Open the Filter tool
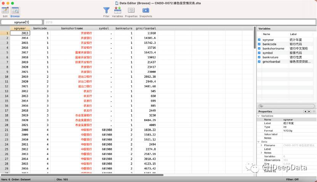This screenshot has width=317, height=182. coord(106,11)
